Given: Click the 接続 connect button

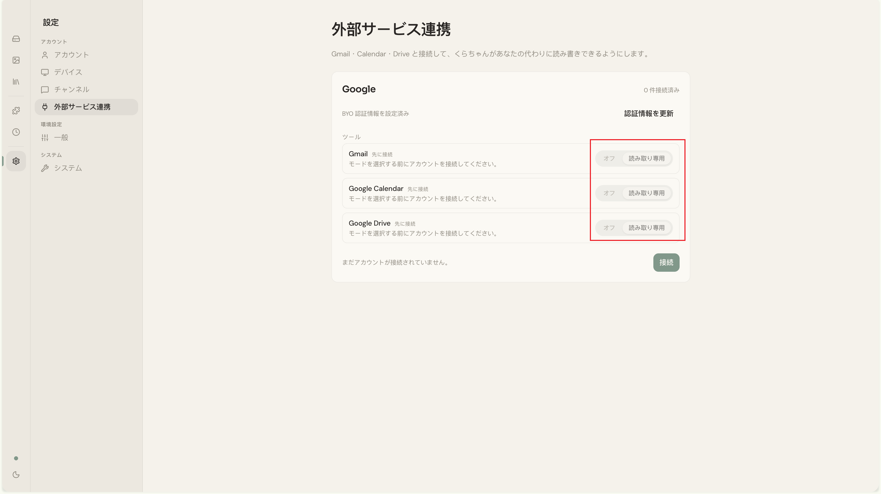Looking at the screenshot, I should coord(666,263).
